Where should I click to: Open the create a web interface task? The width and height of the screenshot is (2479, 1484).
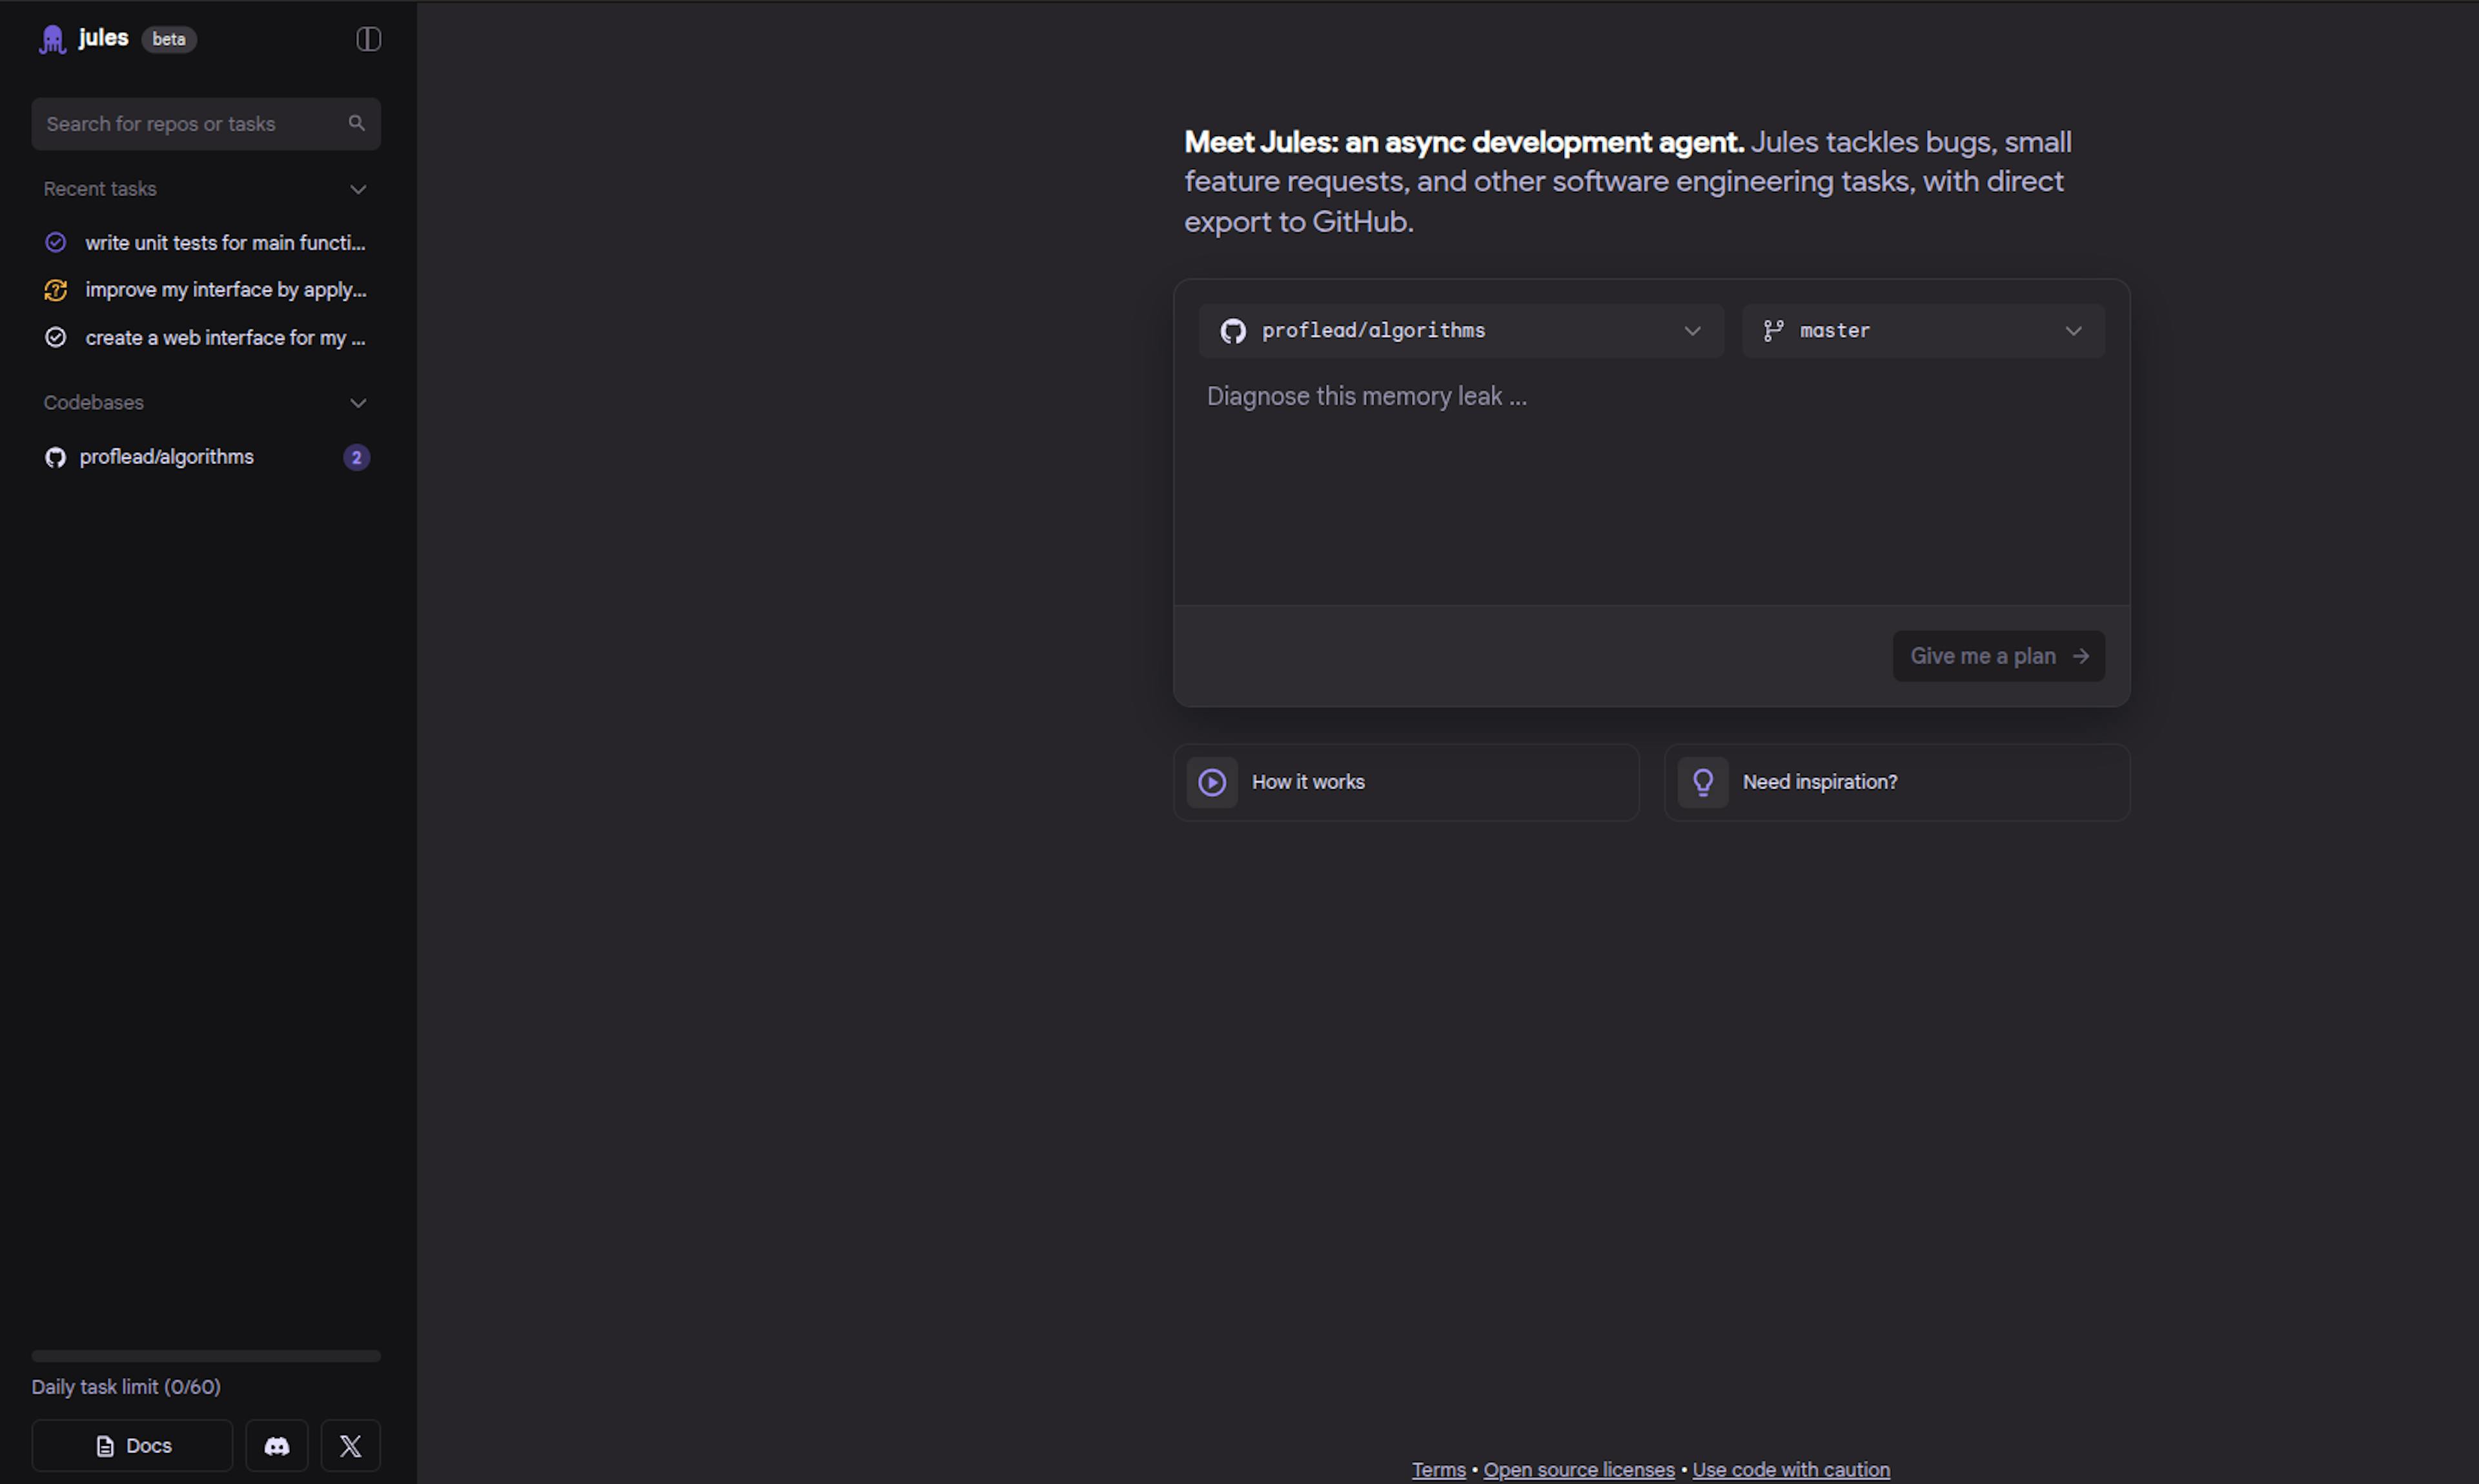point(224,338)
